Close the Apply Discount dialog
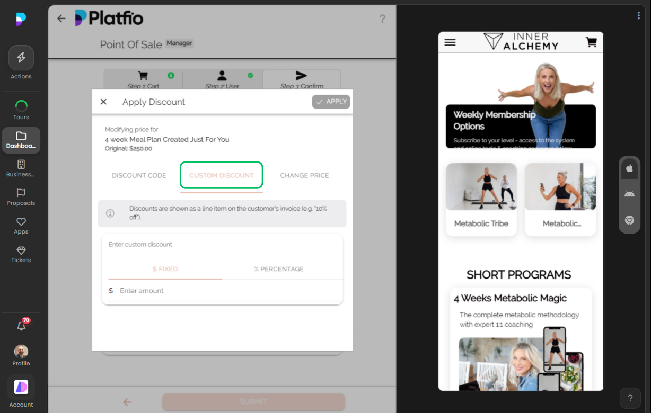Screen dimensions: 651x413 click(x=103, y=102)
